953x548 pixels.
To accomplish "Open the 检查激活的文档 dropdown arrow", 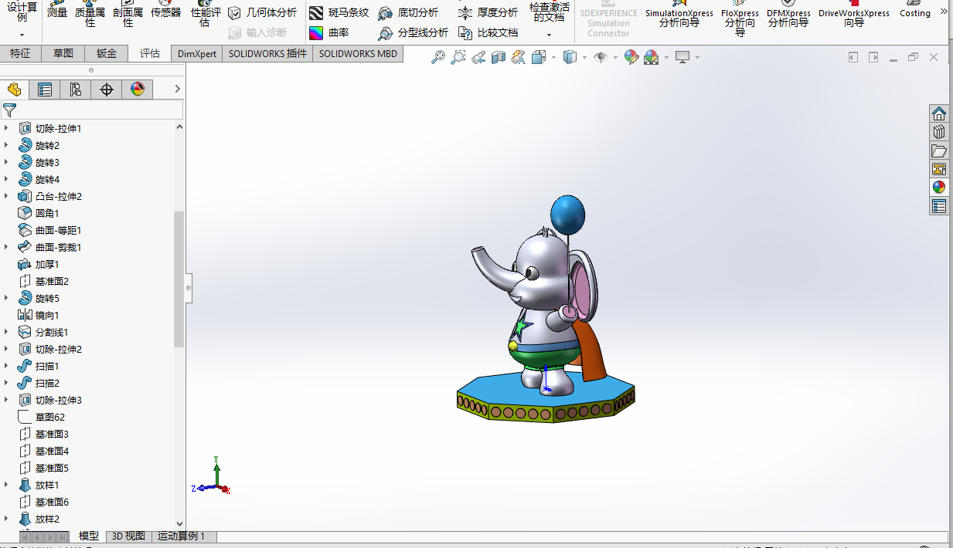I will pos(549,35).
